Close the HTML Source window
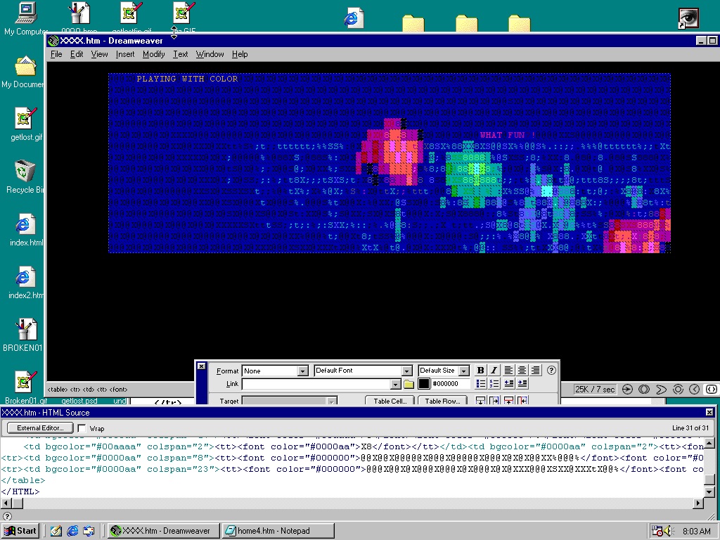This screenshot has width=720, height=540. (709, 412)
